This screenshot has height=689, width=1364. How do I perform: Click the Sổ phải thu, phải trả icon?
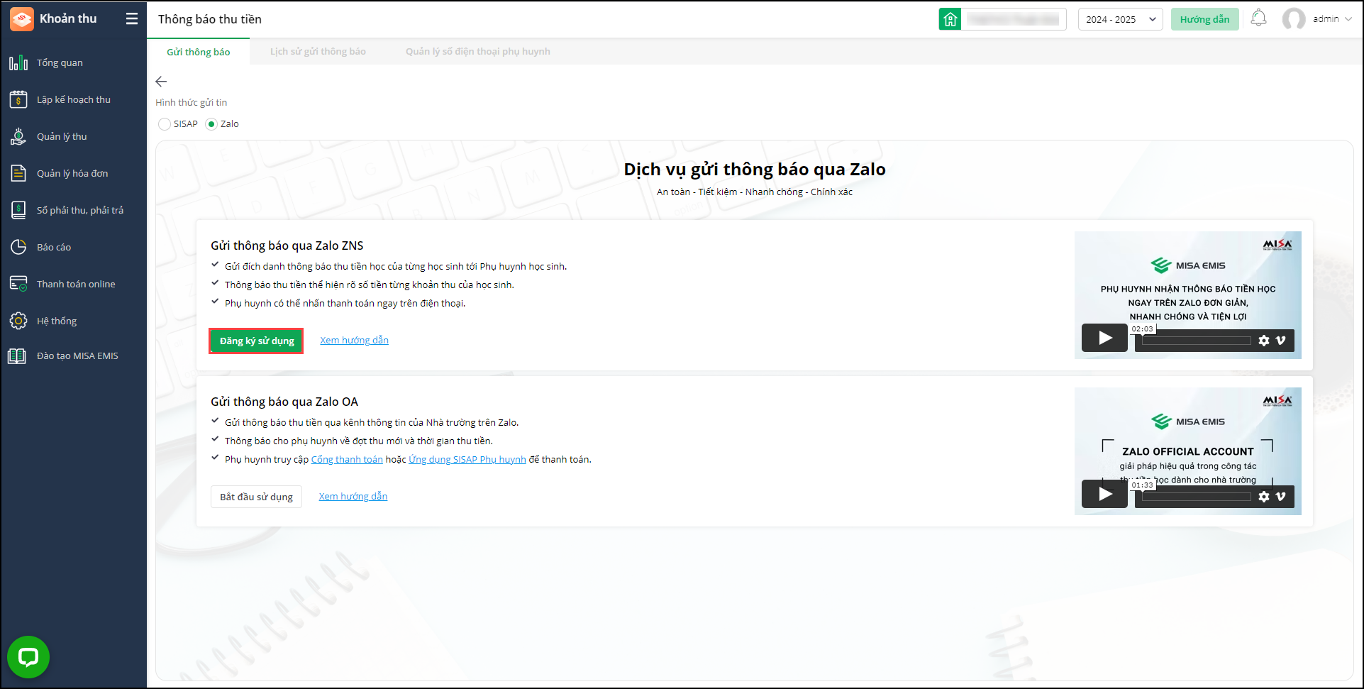click(18, 210)
